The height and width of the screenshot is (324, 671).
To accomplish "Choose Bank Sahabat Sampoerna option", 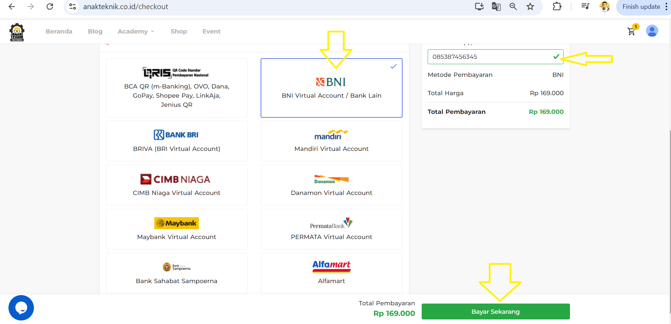I will click(x=177, y=273).
